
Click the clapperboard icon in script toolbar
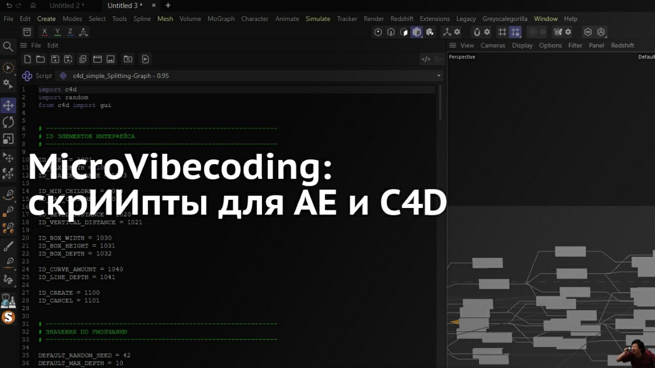tap(97, 59)
